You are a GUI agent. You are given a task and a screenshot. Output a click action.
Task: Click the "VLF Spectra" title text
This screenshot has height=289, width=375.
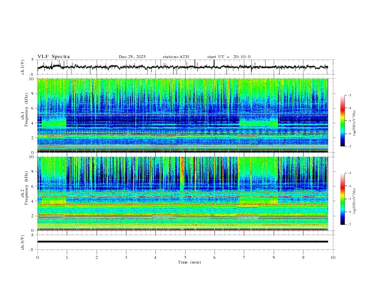(x=54, y=57)
